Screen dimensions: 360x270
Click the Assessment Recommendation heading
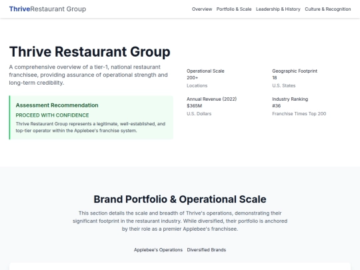point(57,105)
